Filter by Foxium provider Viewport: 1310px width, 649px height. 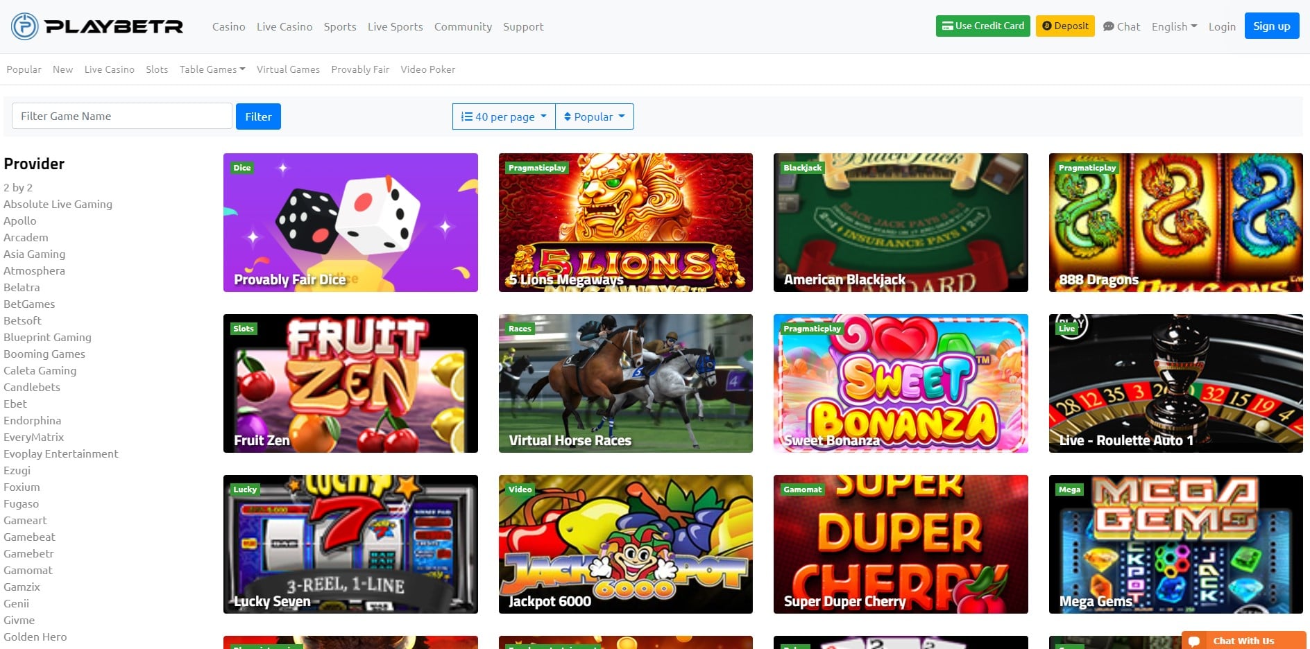click(x=22, y=487)
